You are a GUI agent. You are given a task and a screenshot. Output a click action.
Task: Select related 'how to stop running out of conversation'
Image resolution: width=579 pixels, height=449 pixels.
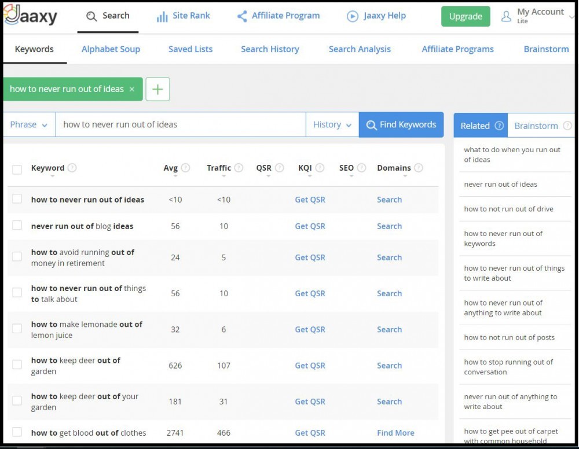pyautogui.click(x=508, y=367)
